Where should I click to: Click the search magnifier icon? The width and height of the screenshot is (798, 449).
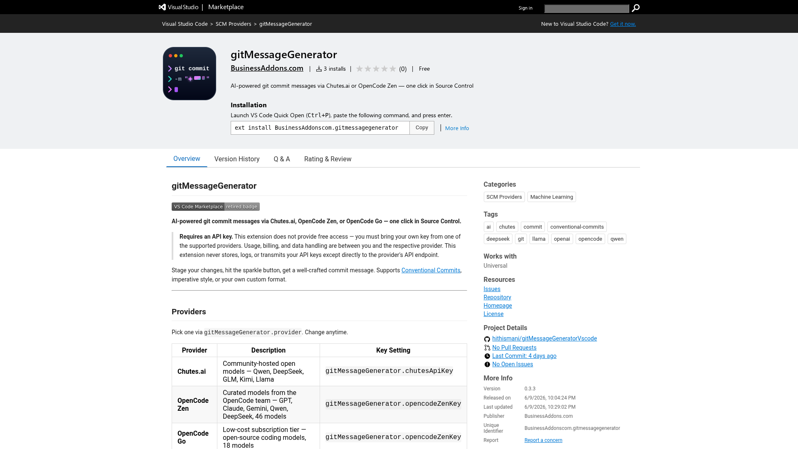[x=635, y=8]
